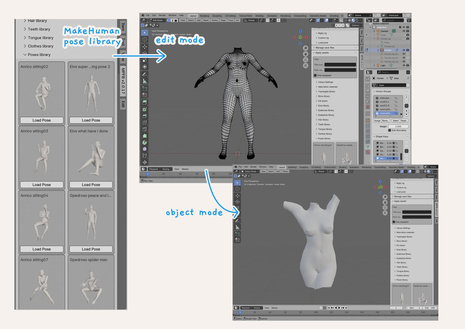Hide the Light using its eye icon
This screenshot has width=465, height=329.
pyautogui.click(x=404, y=65)
